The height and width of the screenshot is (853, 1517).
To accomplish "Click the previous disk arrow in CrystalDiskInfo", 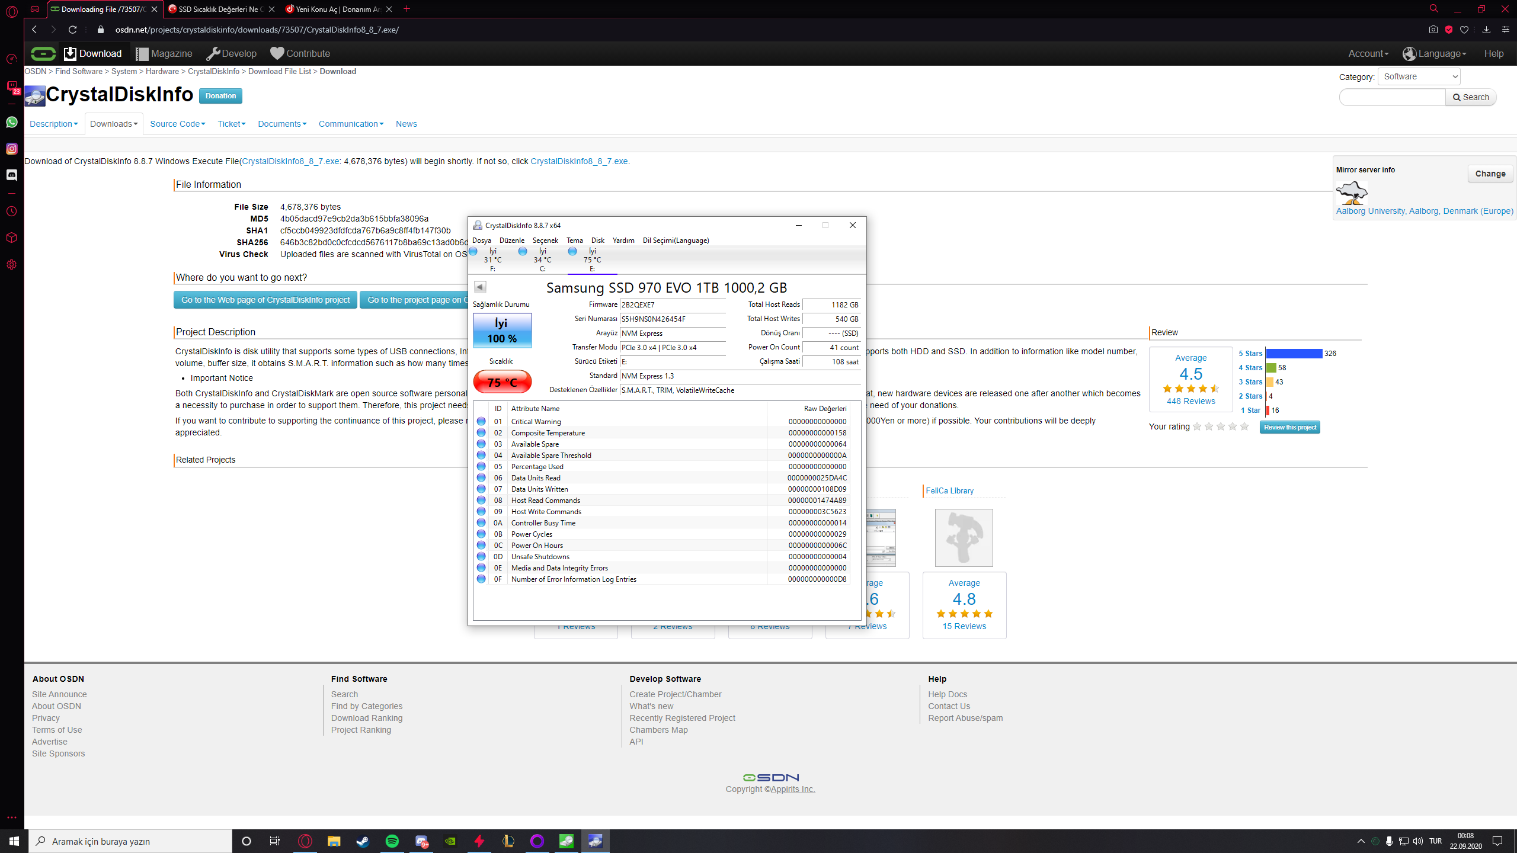I will pyautogui.click(x=480, y=287).
